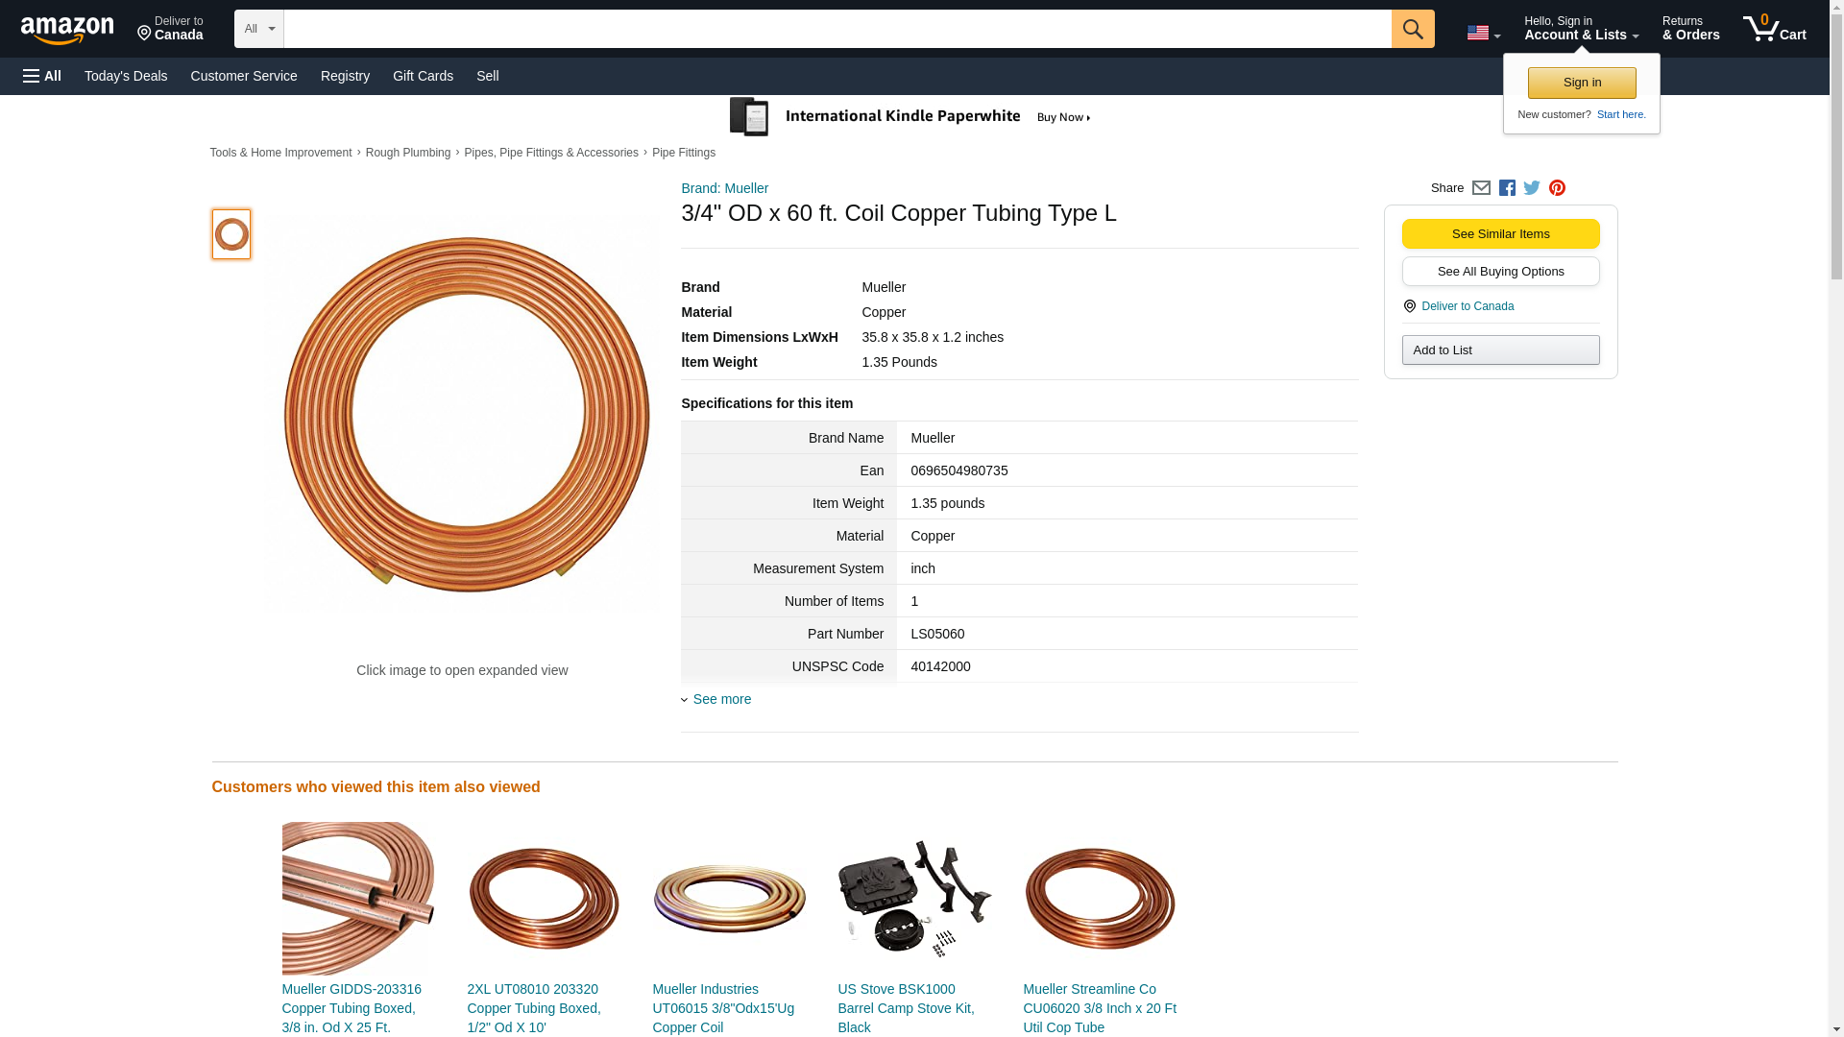Open Today's Deals in navigation bar
This screenshot has width=1844, height=1037.
click(x=126, y=76)
